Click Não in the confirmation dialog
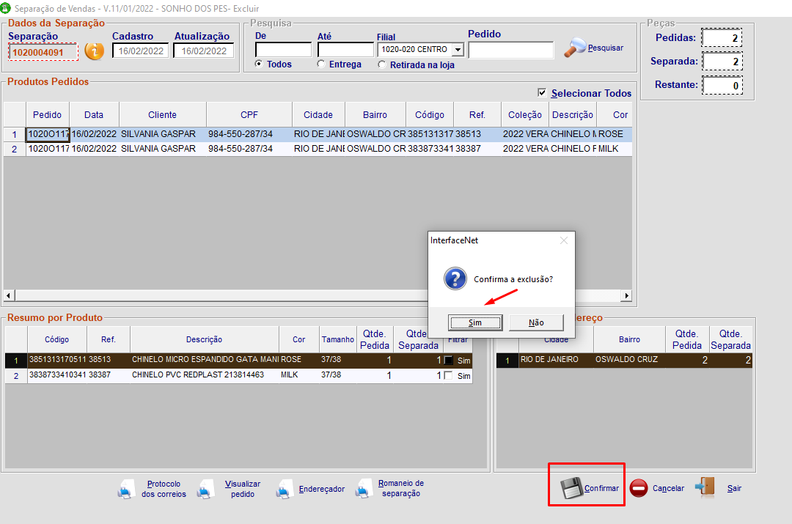Screen dimensions: 792x524 pyautogui.click(x=536, y=322)
